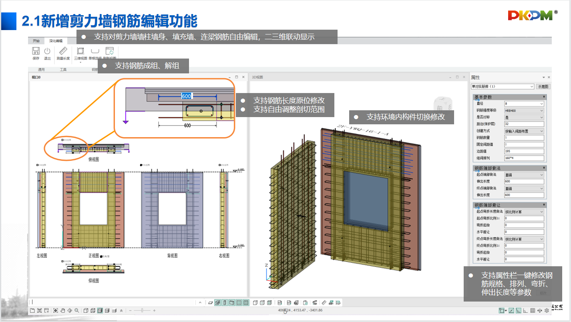571x322 pixels.
Task: Expand the command history chevron
Action: click(200, 302)
